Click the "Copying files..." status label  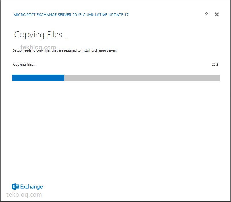[x=24, y=64]
